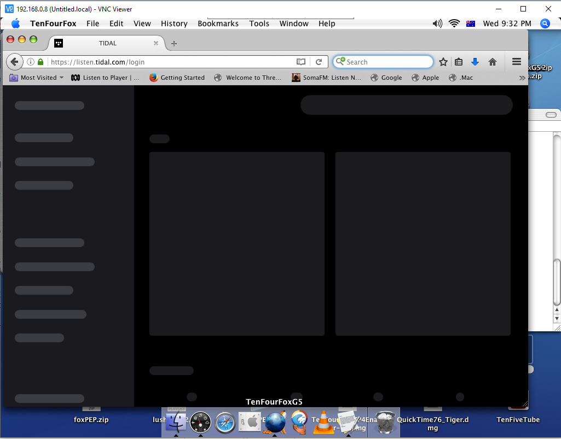Toggle Reader View icon
561x439 pixels.
pyautogui.click(x=301, y=62)
